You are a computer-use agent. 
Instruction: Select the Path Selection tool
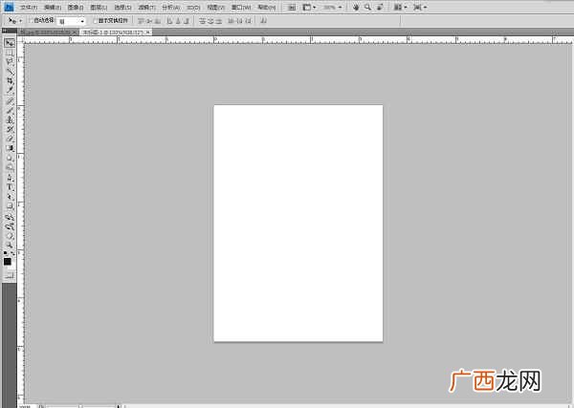(x=10, y=197)
